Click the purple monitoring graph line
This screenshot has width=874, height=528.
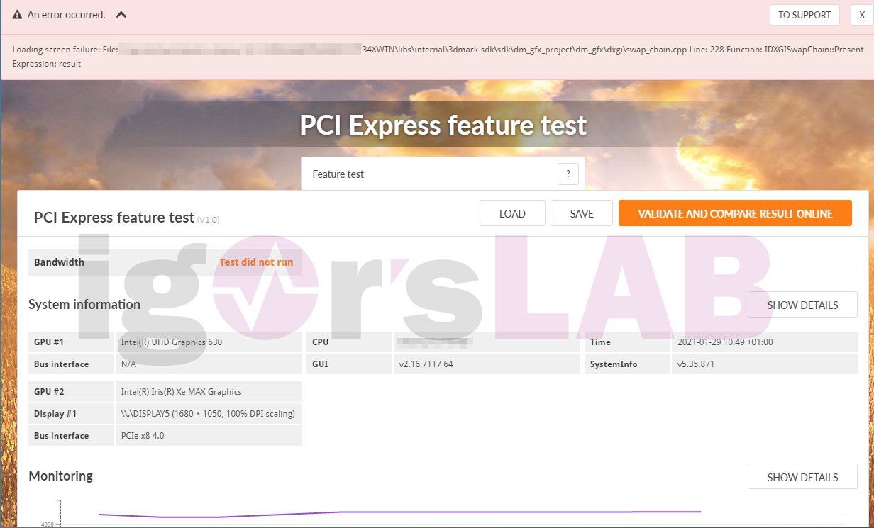click(x=399, y=513)
